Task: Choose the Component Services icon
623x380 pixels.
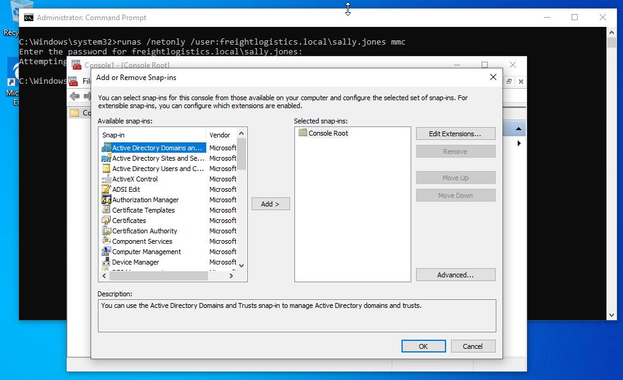Action: pos(106,241)
